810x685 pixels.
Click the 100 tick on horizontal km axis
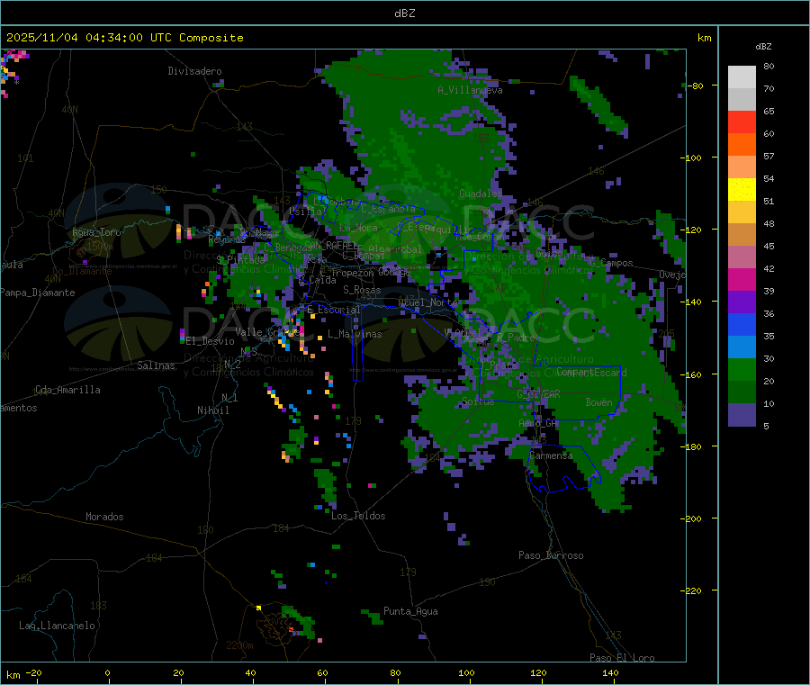(x=466, y=673)
